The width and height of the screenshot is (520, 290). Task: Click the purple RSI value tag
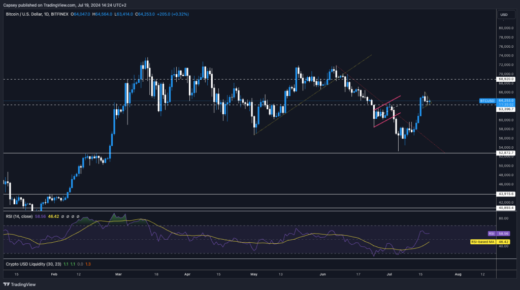pos(491,233)
